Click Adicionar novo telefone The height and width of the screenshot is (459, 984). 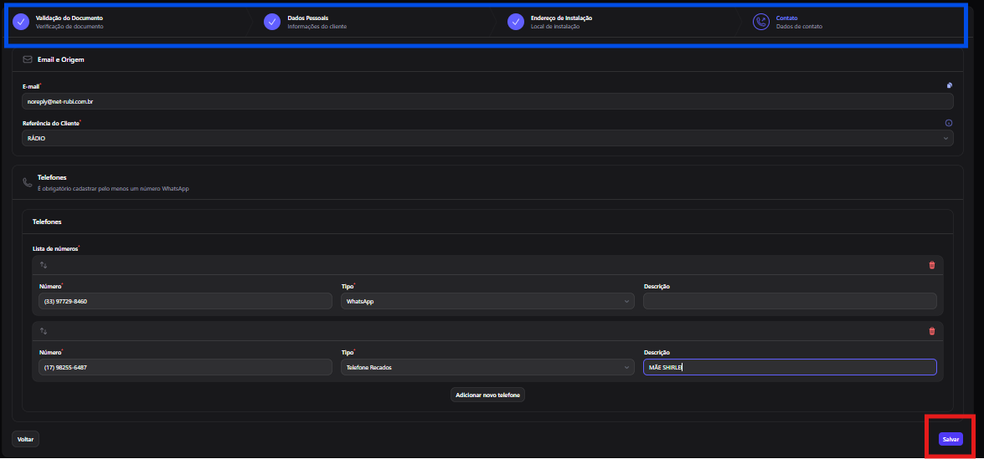[487, 395]
